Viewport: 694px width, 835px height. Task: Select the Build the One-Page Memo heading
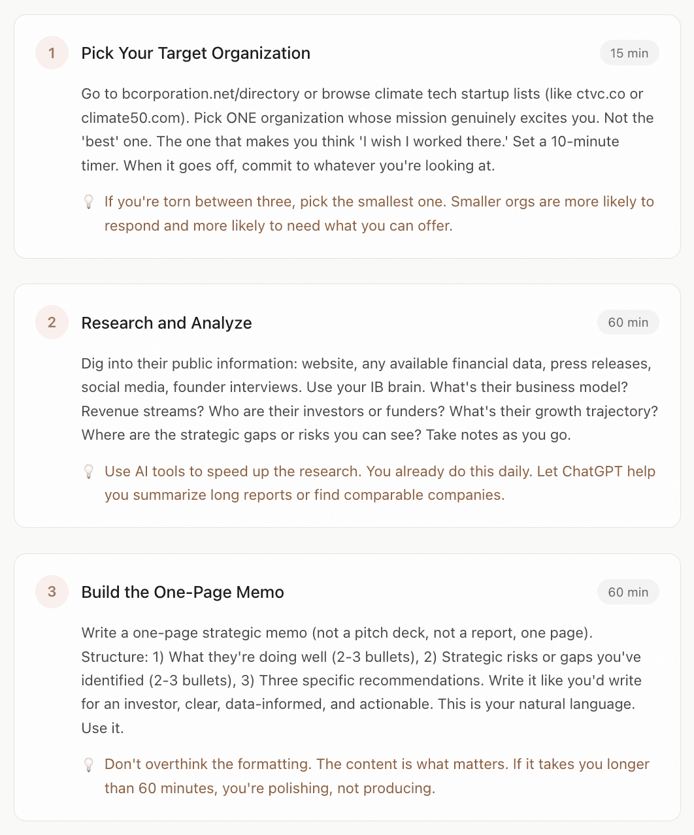tap(182, 592)
